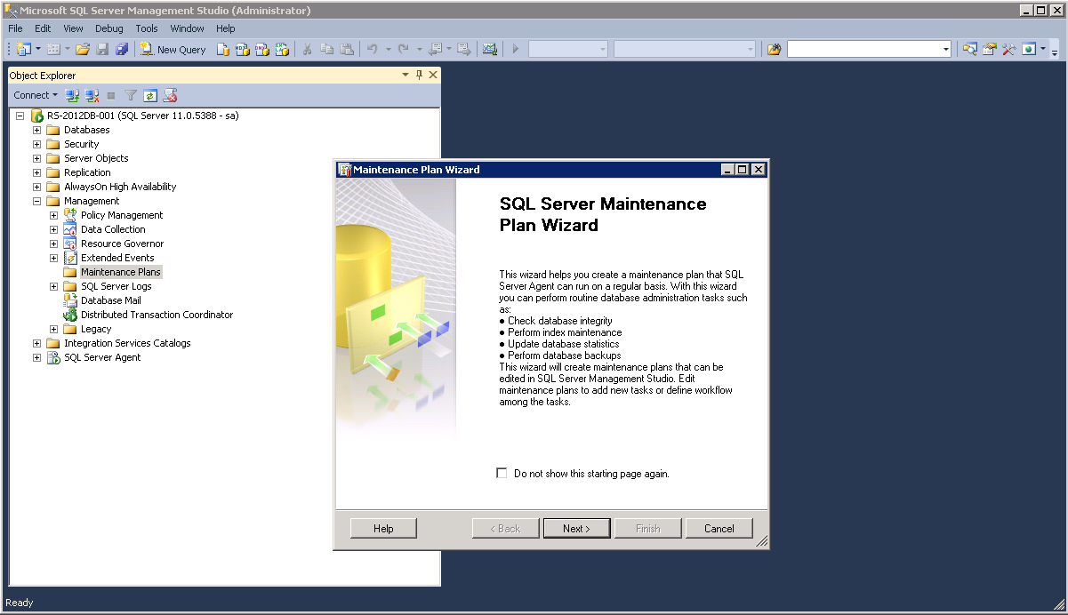The width and height of the screenshot is (1068, 615).
Task: Click the Find in Files binoculars icon
Action: [774, 50]
